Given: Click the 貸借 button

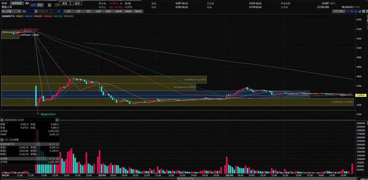Looking at the screenshot, I should (65, 3).
